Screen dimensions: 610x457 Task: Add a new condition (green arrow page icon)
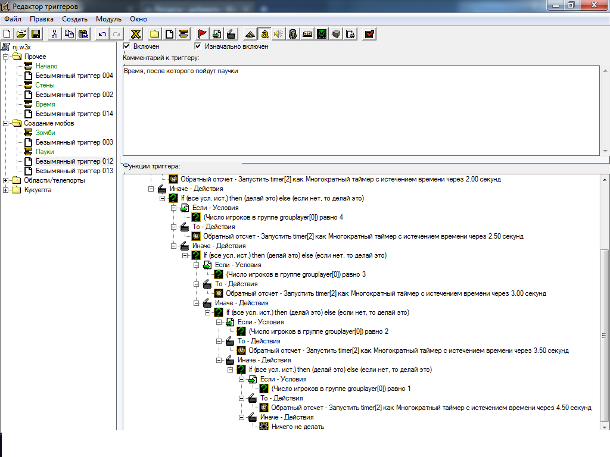click(x=217, y=34)
